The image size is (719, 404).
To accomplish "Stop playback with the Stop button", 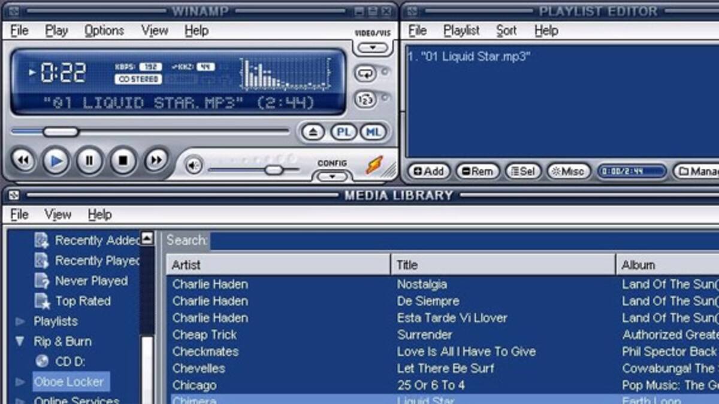I will [123, 160].
